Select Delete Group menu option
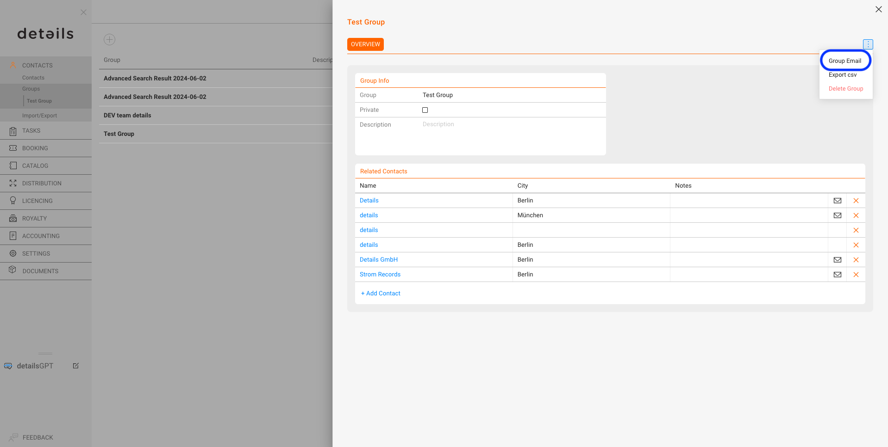The height and width of the screenshot is (447, 888). (845, 89)
